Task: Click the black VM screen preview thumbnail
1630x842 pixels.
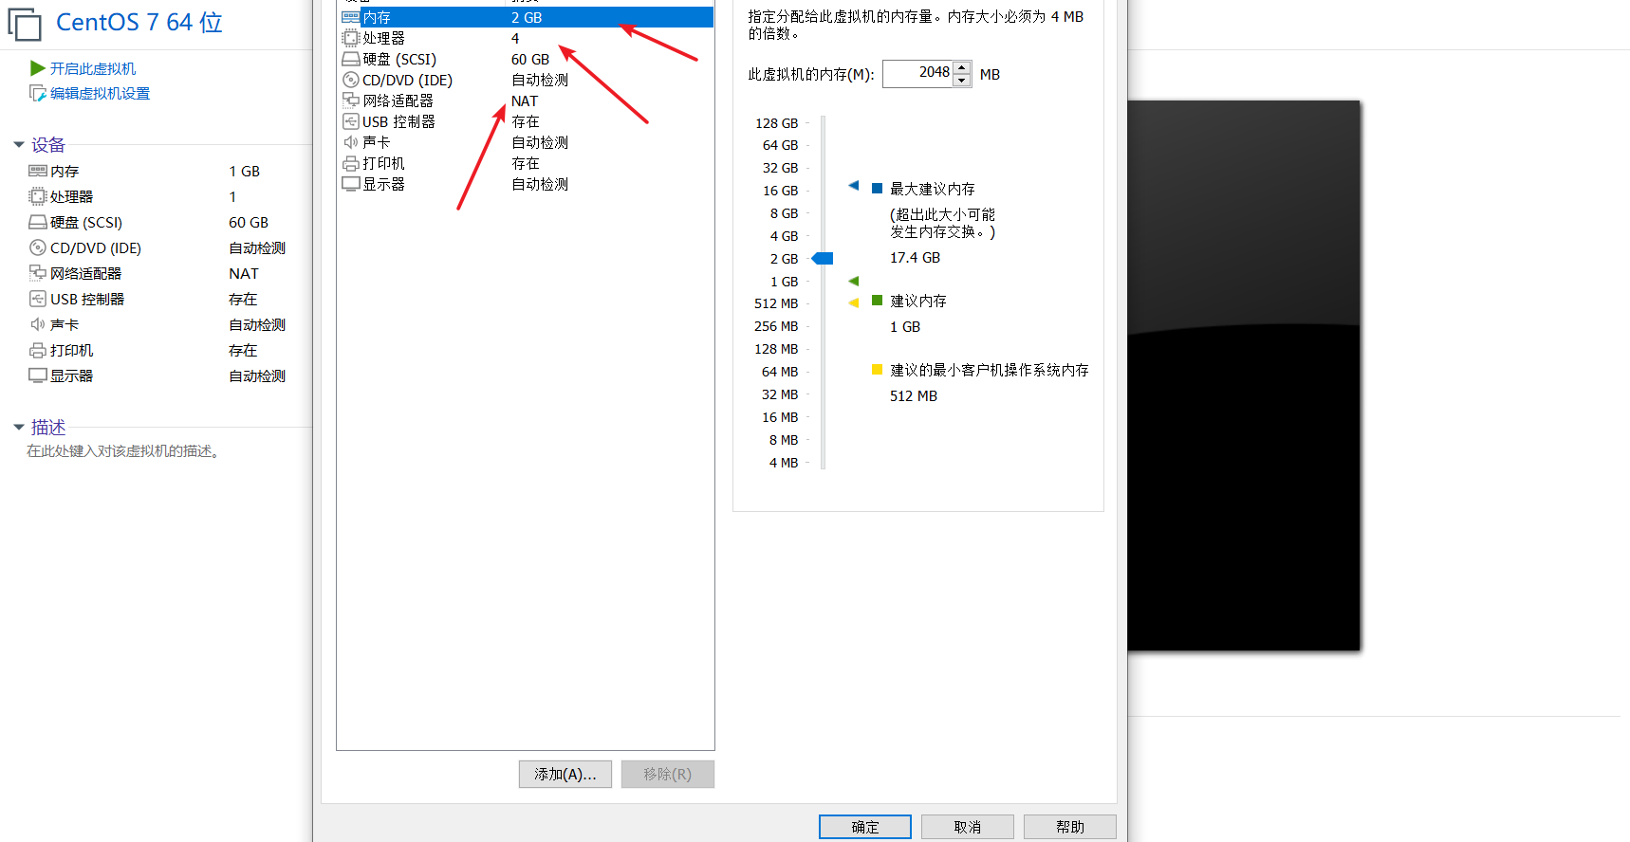Action: coord(1244,375)
